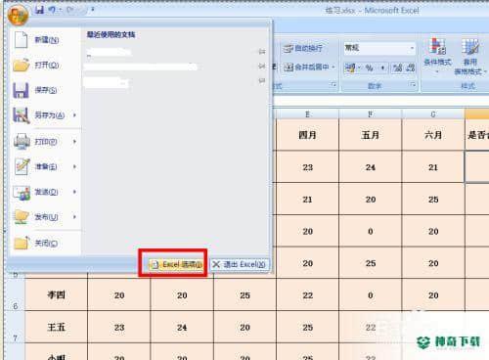Select column E header
This screenshot has width=489, height=360.
pyautogui.click(x=307, y=114)
